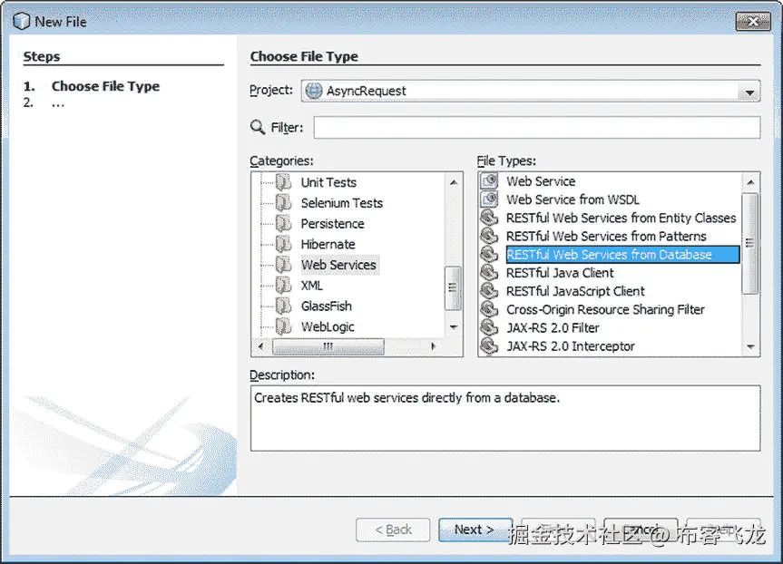Click inside the Filter text field
783x564 pixels.
click(535, 127)
